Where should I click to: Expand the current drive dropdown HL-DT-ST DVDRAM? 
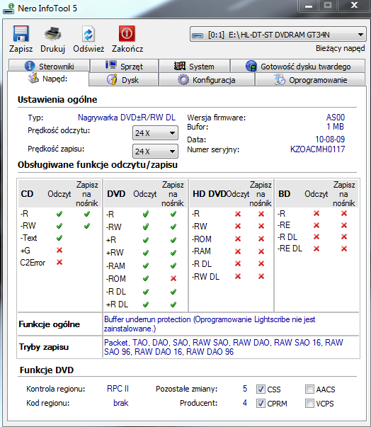click(278, 35)
